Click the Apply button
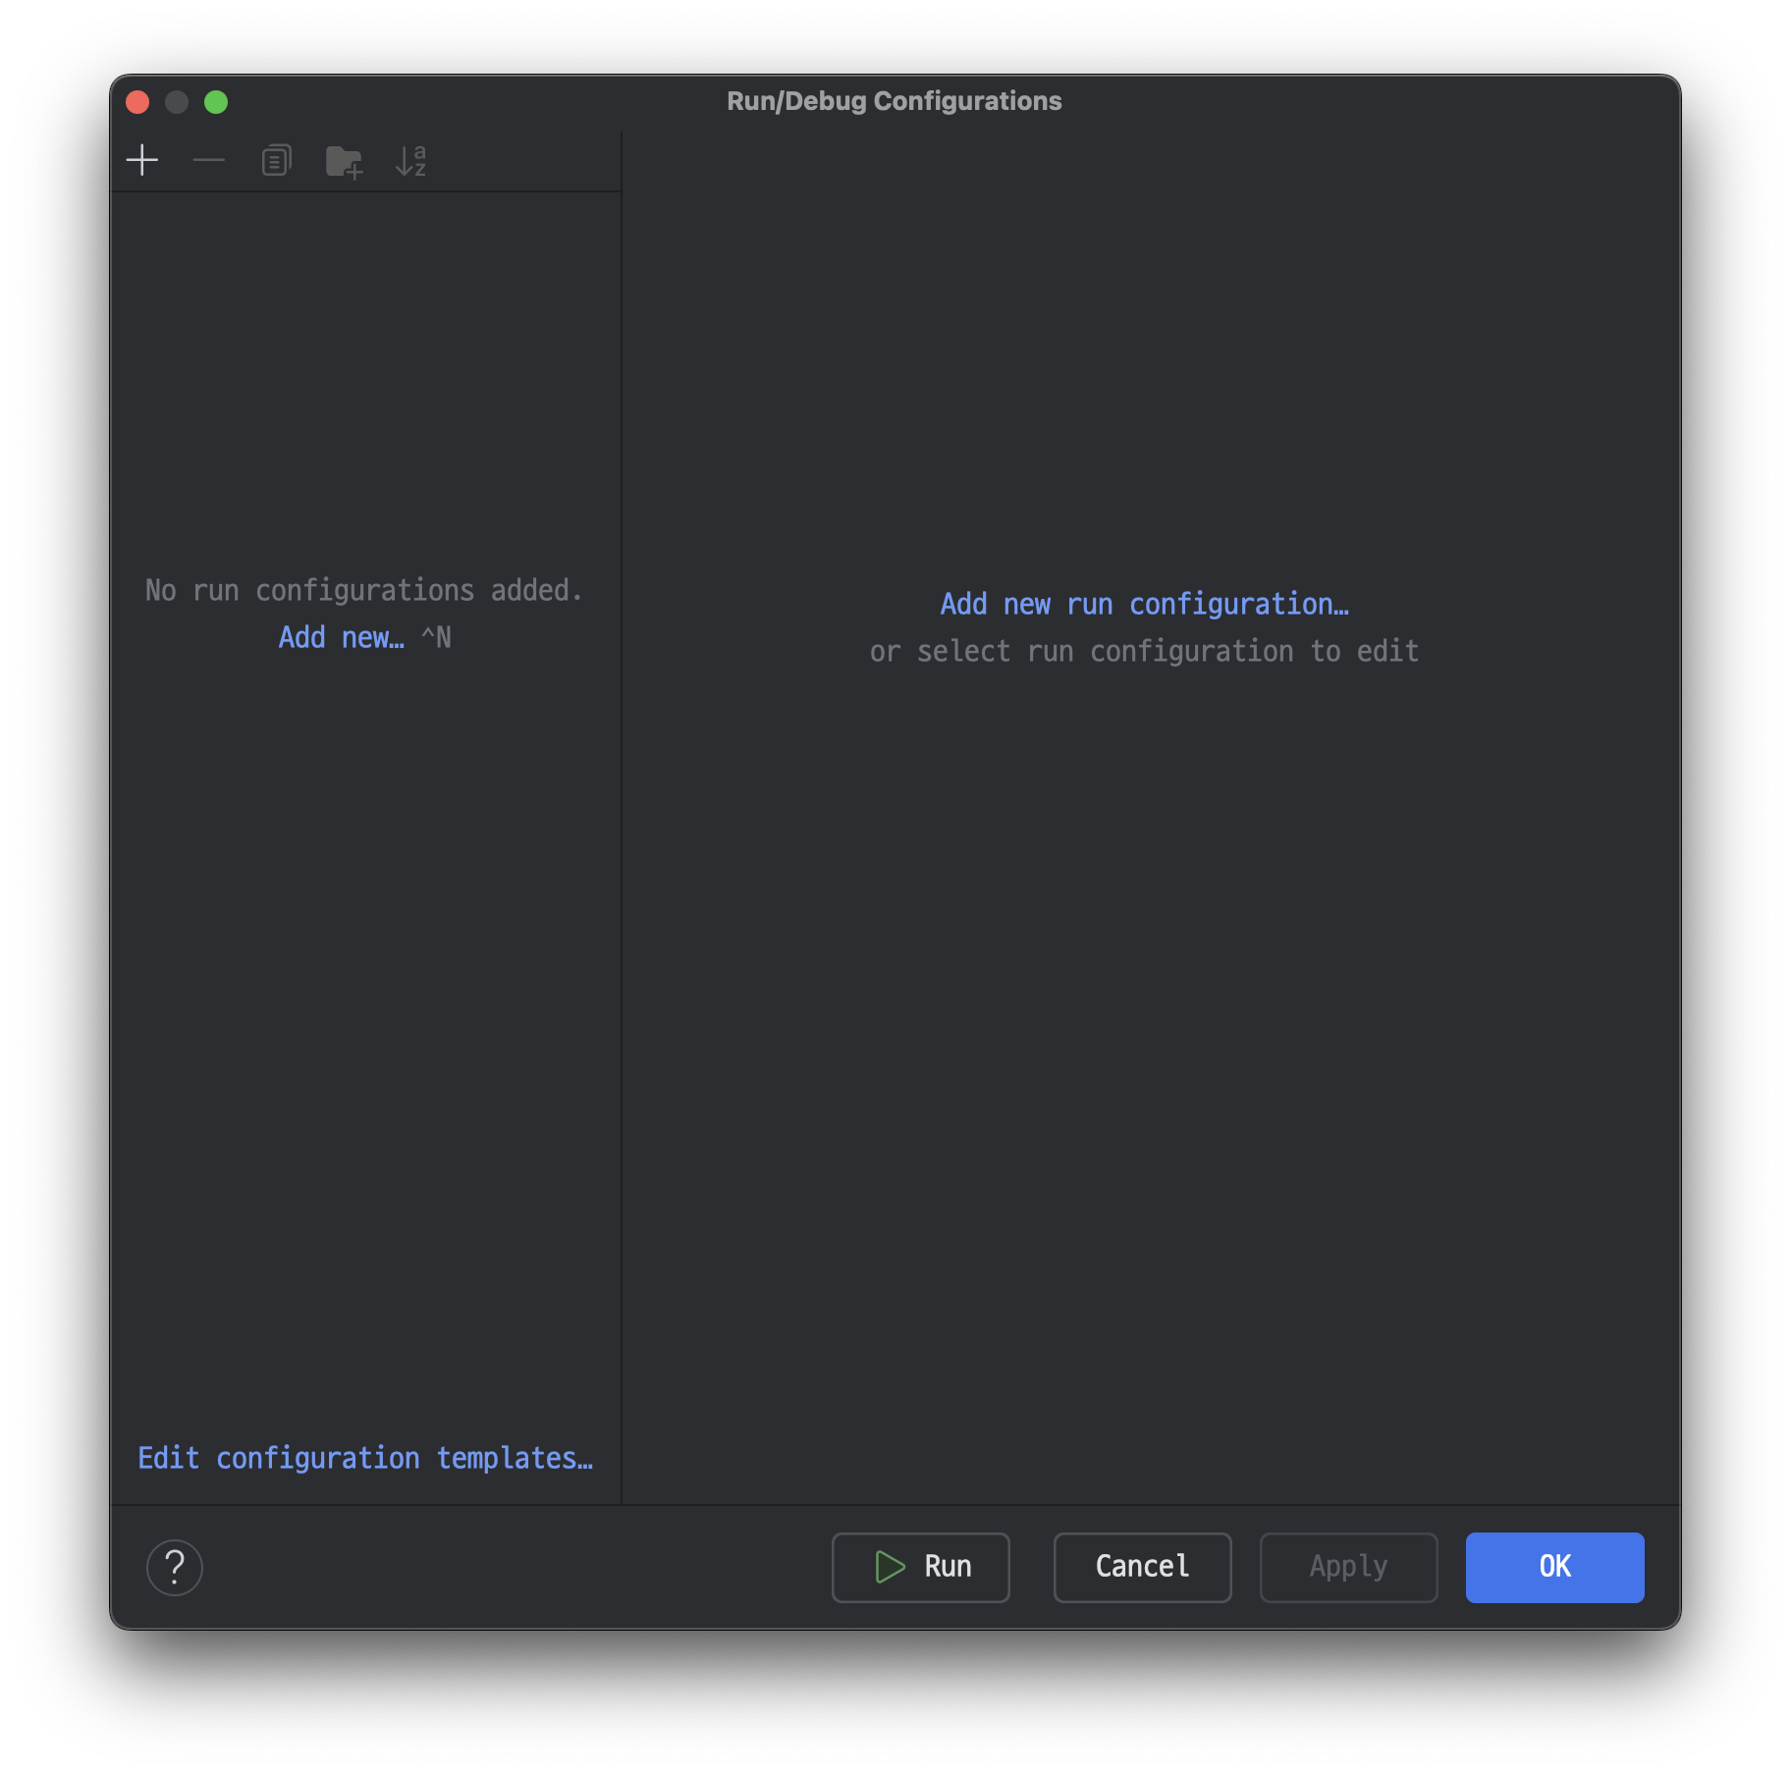The width and height of the screenshot is (1791, 1775). [1348, 1567]
